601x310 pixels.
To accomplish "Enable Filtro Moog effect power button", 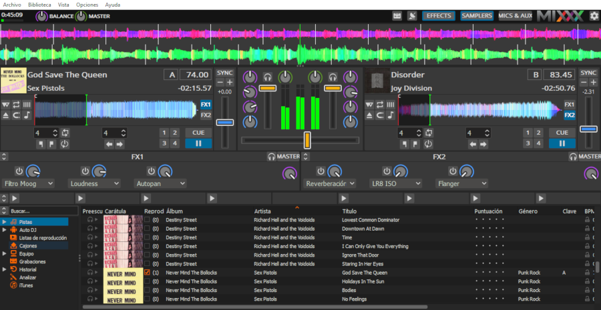I will click(19, 171).
